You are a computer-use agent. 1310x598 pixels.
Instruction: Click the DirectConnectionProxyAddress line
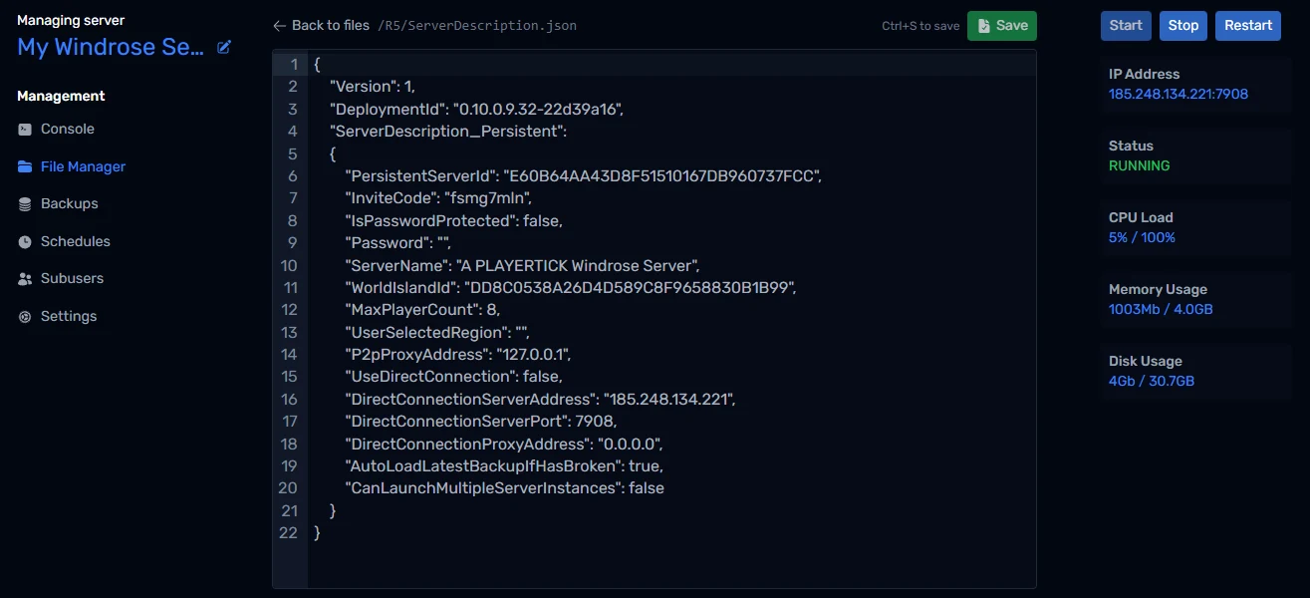504,444
